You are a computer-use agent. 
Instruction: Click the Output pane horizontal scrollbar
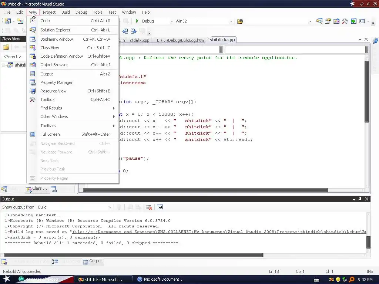(134, 255)
